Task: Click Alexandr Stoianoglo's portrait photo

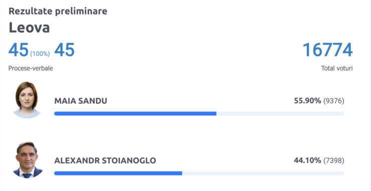Action: coord(27,160)
